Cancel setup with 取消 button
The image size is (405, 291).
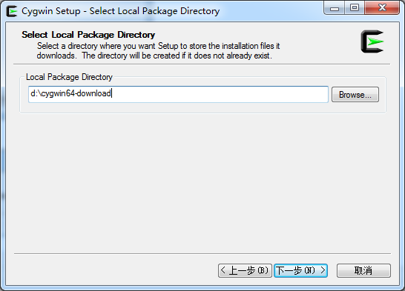click(363, 270)
